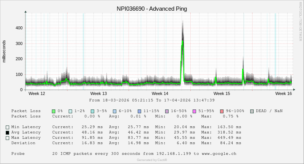The height and width of the screenshot is (164, 304).
Task: Click the Week 16 x-axis label
Action: tap(283, 93)
